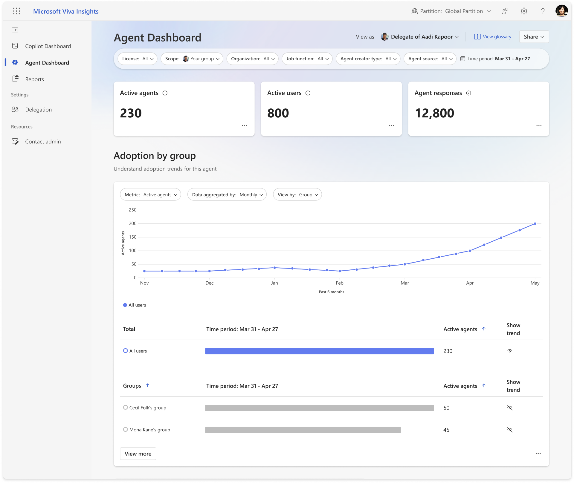
Task: Click the profile avatar
Action: pos(562,11)
